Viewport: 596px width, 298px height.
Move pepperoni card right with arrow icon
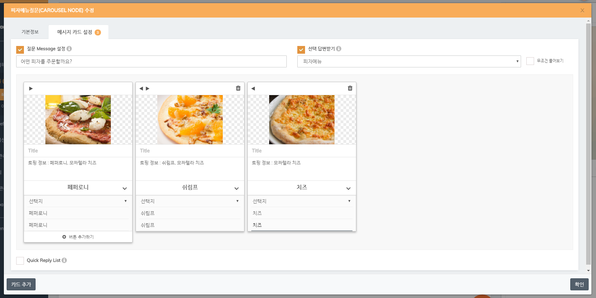[31, 88]
